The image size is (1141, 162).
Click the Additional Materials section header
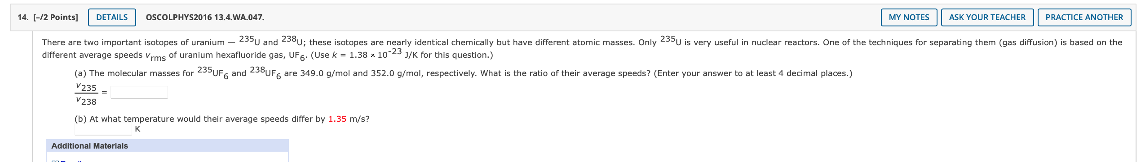coord(167,146)
